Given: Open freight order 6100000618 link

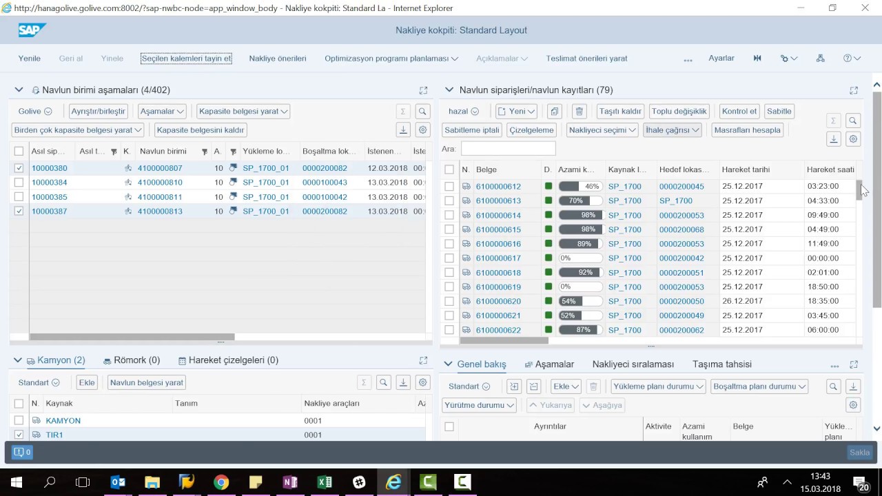Looking at the screenshot, I should (x=498, y=273).
